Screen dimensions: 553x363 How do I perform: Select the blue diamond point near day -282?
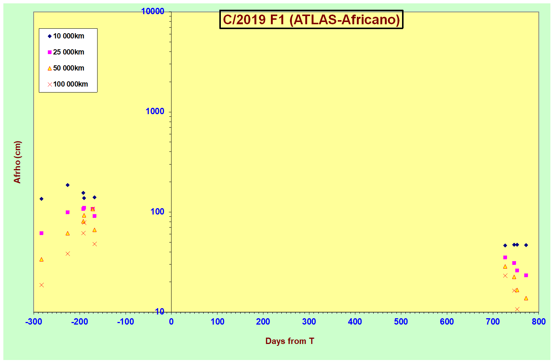(x=41, y=199)
